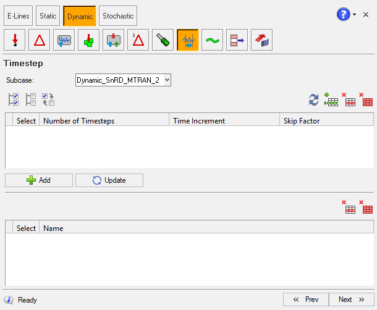377x310 pixels.
Task: Refresh the timestep table with blue arrows
Action: [x=314, y=99]
